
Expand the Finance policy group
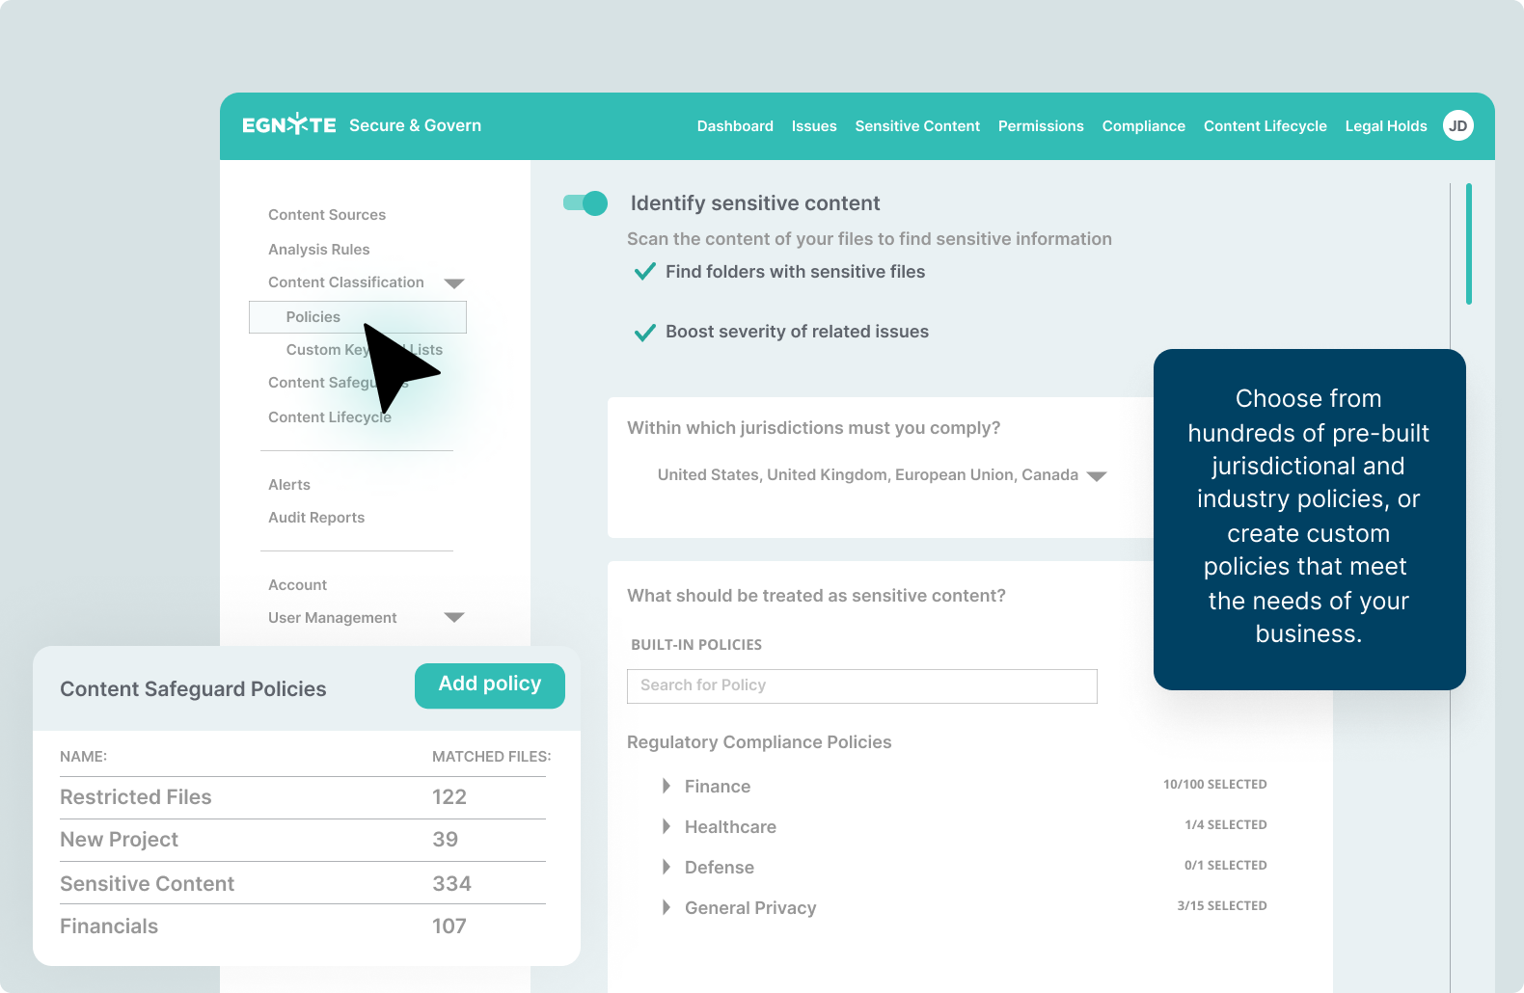click(x=667, y=787)
